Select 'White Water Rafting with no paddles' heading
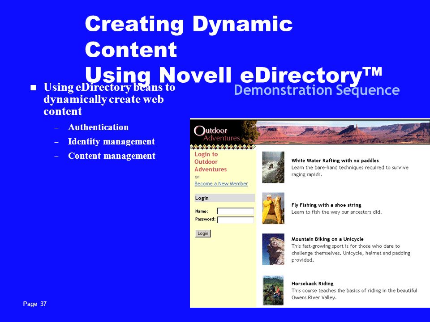430x322 pixels. coord(335,161)
